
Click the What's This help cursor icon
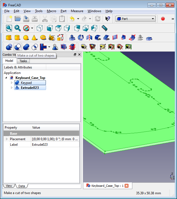pos(108,19)
